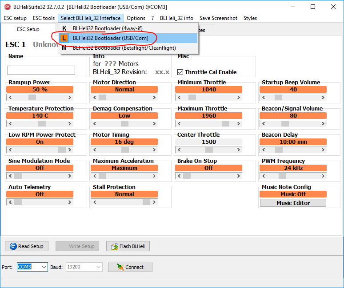Click the Write Setup button
This screenshot has height=288, width=344.
pos(77,246)
